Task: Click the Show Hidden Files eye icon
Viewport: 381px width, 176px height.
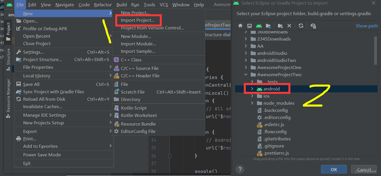Action: [313, 26]
